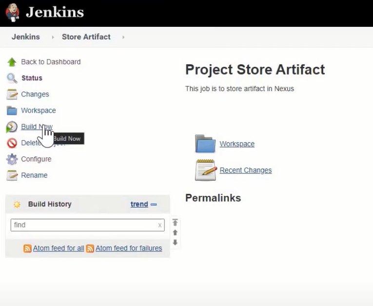
Task: Jump to top of build history
Action: [x=175, y=222]
